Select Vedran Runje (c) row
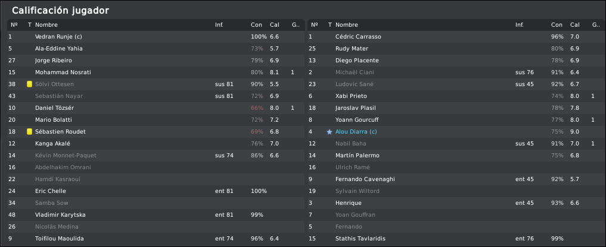This screenshot has width=606, height=247. click(156, 37)
